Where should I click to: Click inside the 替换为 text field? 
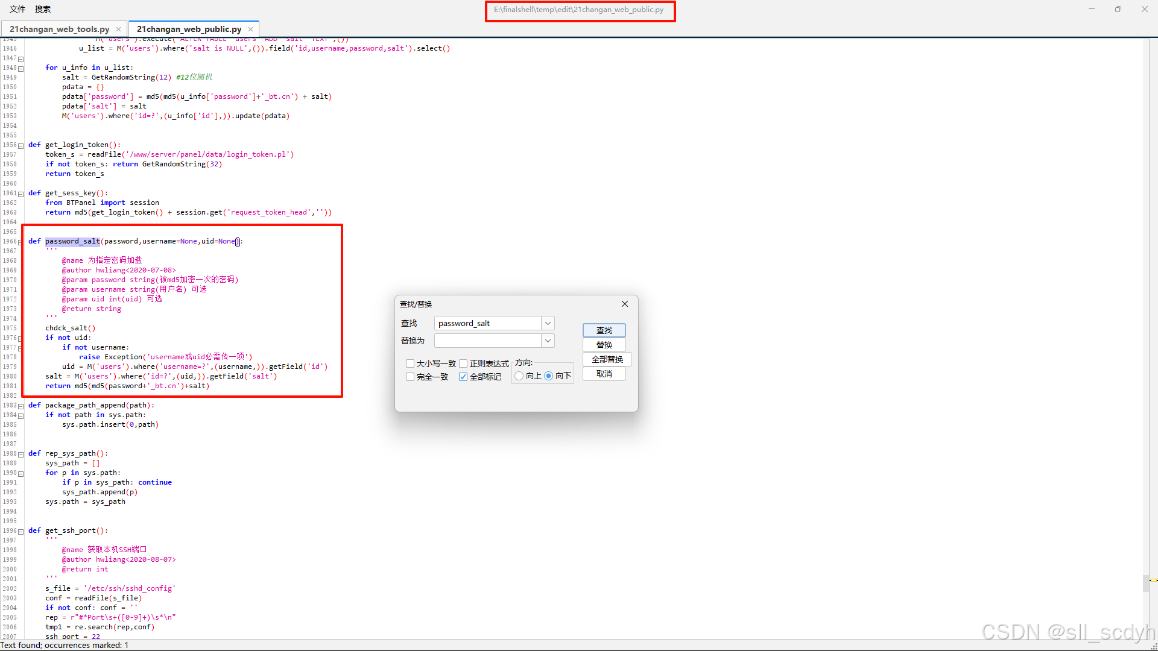pyautogui.click(x=487, y=341)
